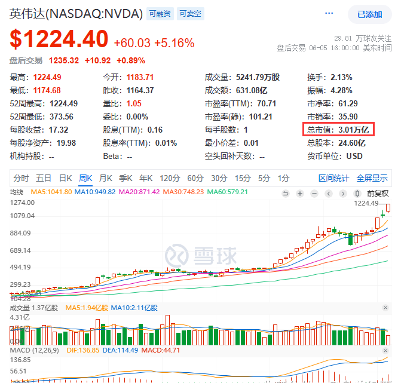Click the 已添加 watchlist button

[370, 14]
